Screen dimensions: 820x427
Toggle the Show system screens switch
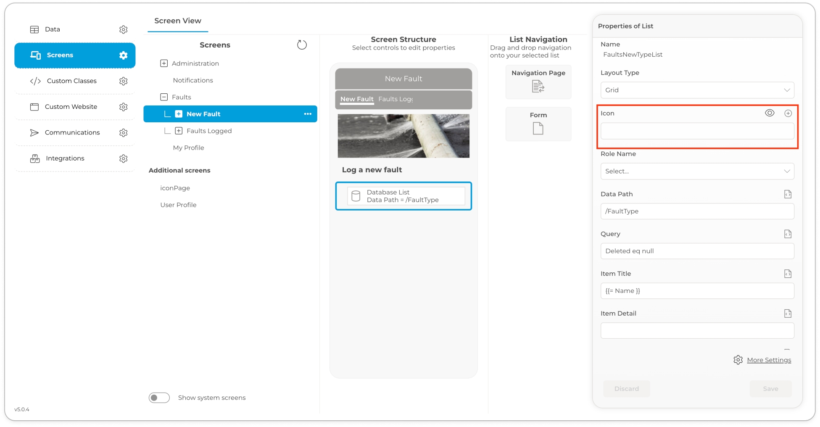point(159,398)
